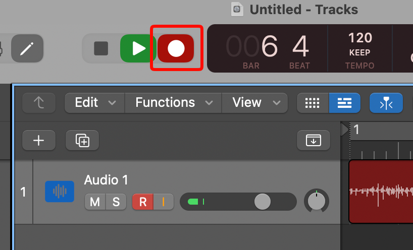Mute the Audio 1 track
This screenshot has height=250, width=413.
[95, 202]
